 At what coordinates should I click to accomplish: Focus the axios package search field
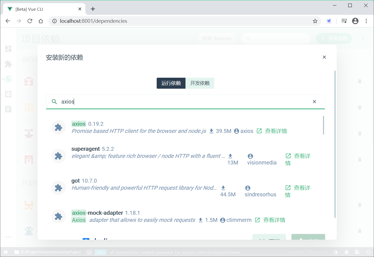pos(185,102)
